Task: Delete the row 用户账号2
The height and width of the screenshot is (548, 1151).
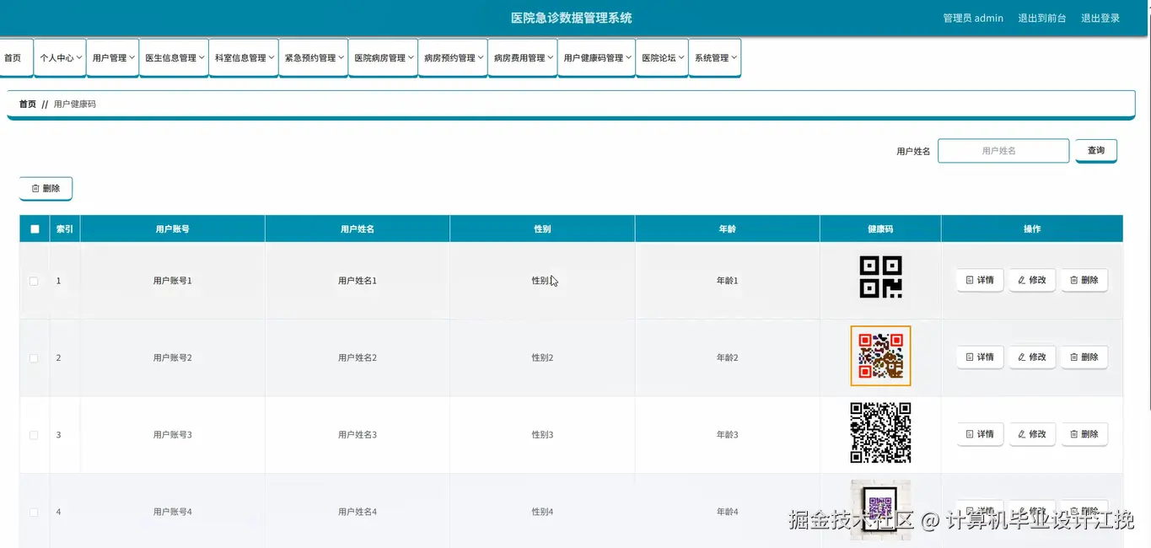Action: (x=1084, y=357)
